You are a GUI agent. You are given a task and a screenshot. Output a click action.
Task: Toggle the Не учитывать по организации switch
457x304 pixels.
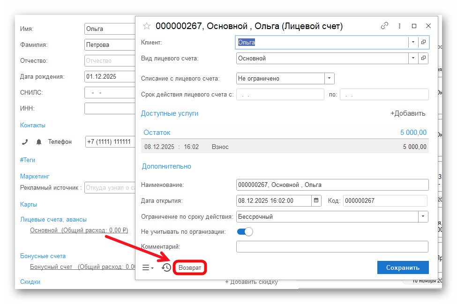[245, 231]
